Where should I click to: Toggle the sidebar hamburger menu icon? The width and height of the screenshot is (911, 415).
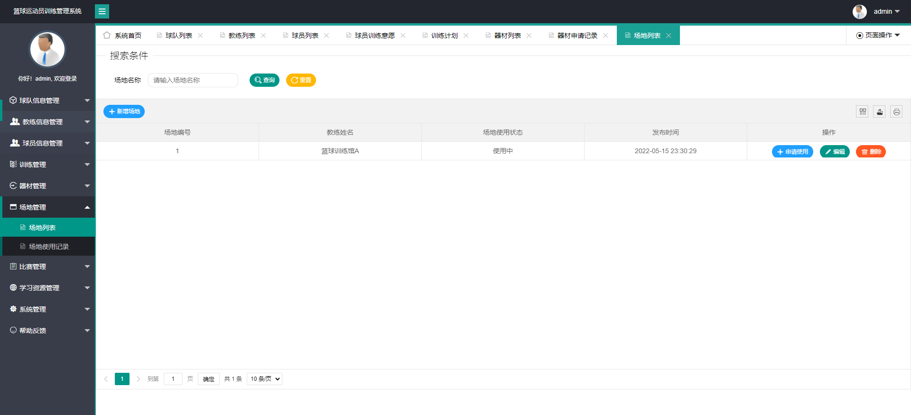click(x=102, y=11)
